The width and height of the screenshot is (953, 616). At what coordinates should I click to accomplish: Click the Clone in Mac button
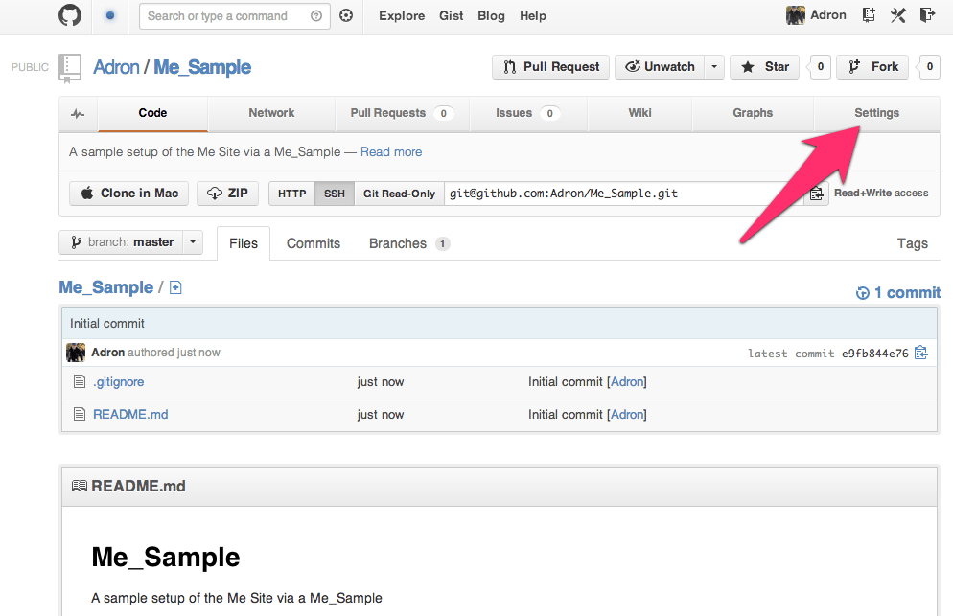coord(128,194)
